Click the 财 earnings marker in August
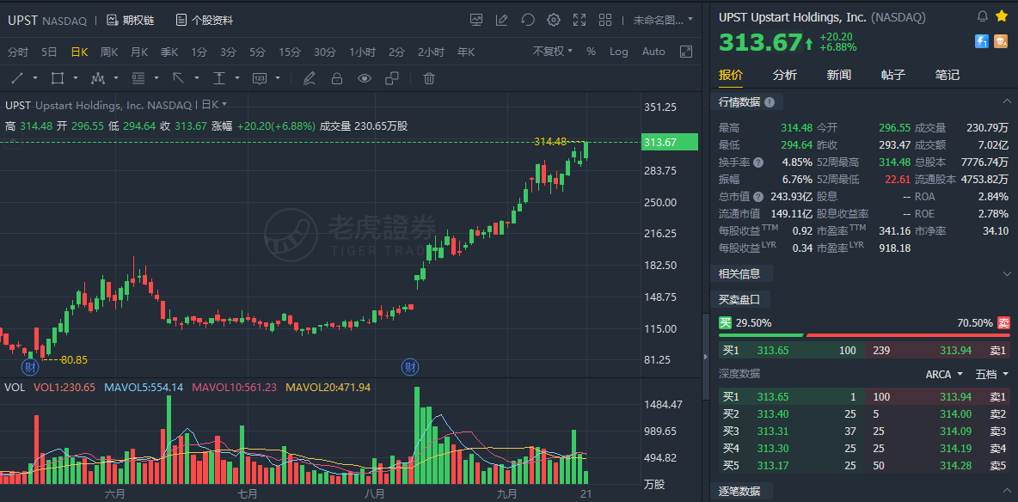 pos(409,367)
